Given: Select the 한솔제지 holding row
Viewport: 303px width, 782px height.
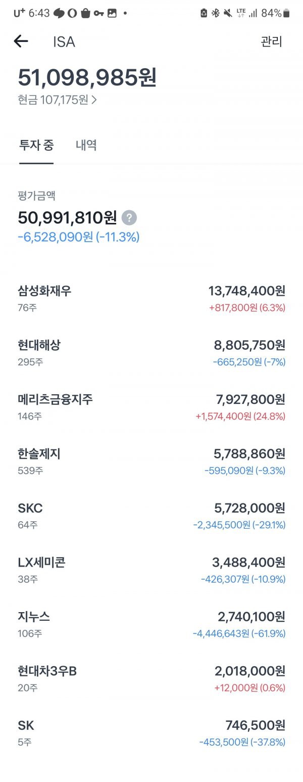Looking at the screenshot, I should (151, 462).
